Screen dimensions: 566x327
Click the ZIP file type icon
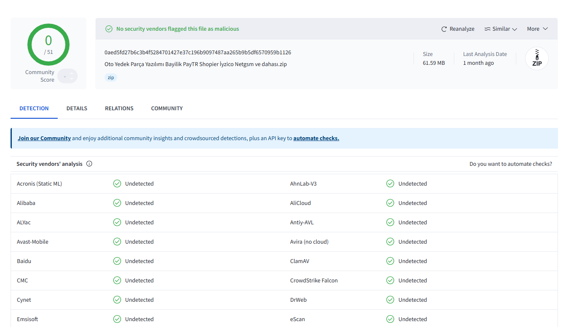536,58
